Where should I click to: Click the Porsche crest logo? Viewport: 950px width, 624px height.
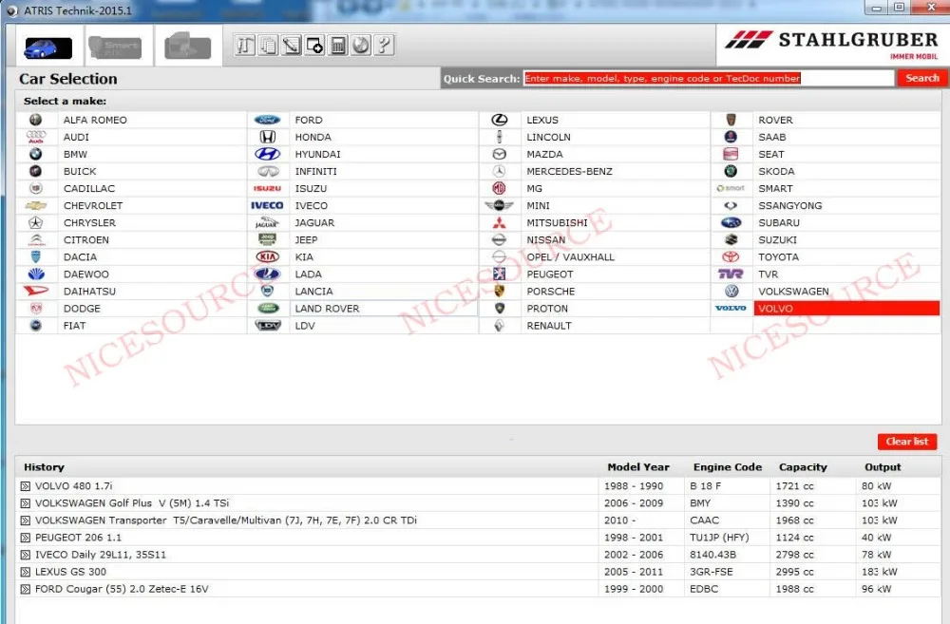click(x=500, y=292)
